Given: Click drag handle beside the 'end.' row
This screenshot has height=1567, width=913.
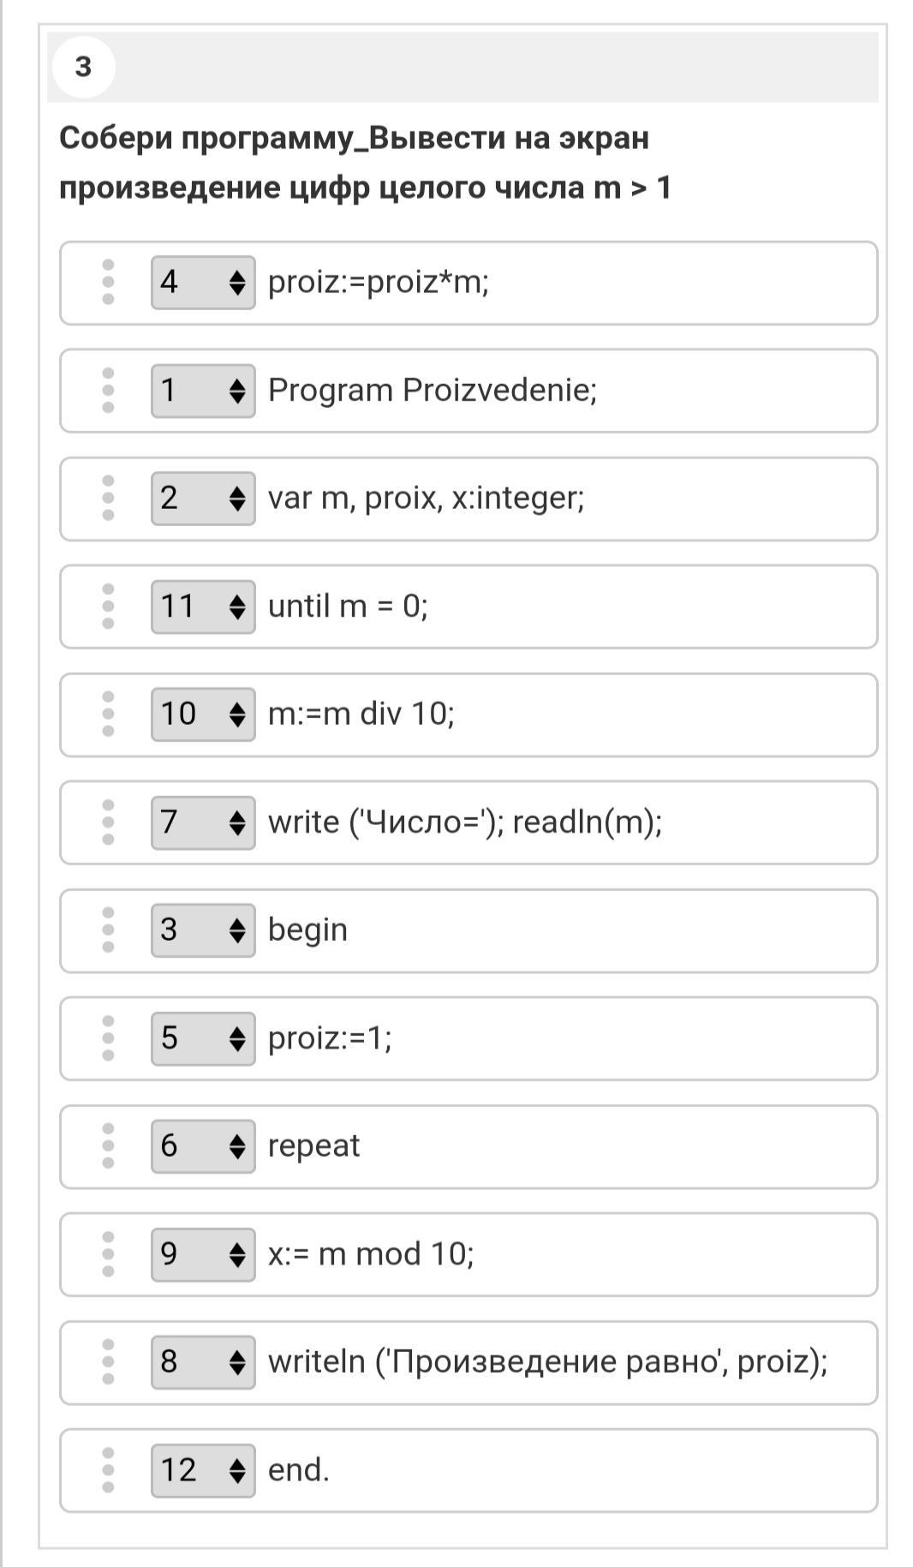Looking at the screenshot, I should (108, 1470).
